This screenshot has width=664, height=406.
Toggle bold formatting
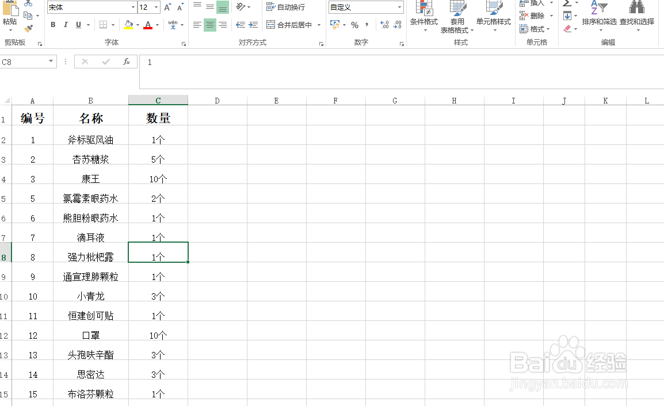pyautogui.click(x=53, y=25)
